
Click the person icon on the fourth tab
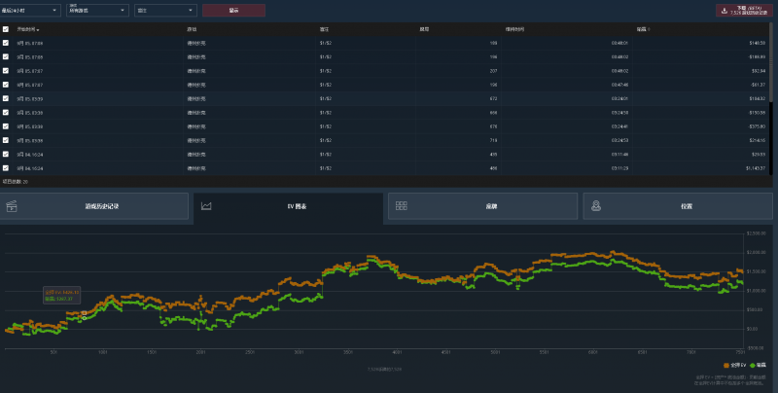pyautogui.click(x=595, y=206)
